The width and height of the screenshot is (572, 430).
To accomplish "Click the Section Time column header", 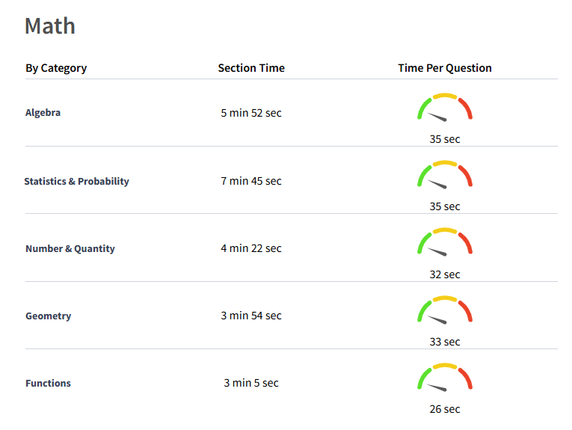I will click(x=251, y=68).
